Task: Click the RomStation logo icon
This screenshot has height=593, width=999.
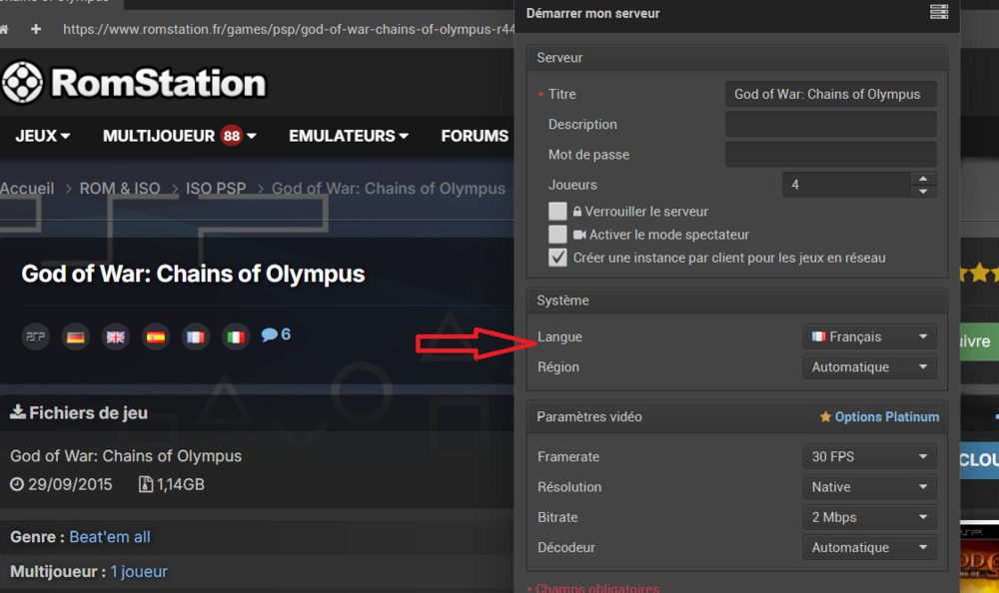Action: coord(22,83)
